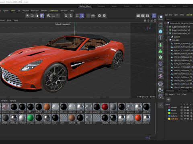Screen dimensions: 193x144
Task: Switch to the Attributes tab
Action: click(x=170, y=91)
